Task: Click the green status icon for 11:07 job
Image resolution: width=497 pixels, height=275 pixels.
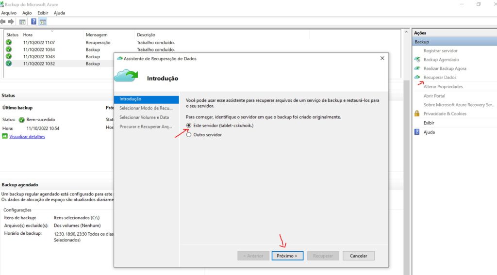Action: click(x=9, y=42)
